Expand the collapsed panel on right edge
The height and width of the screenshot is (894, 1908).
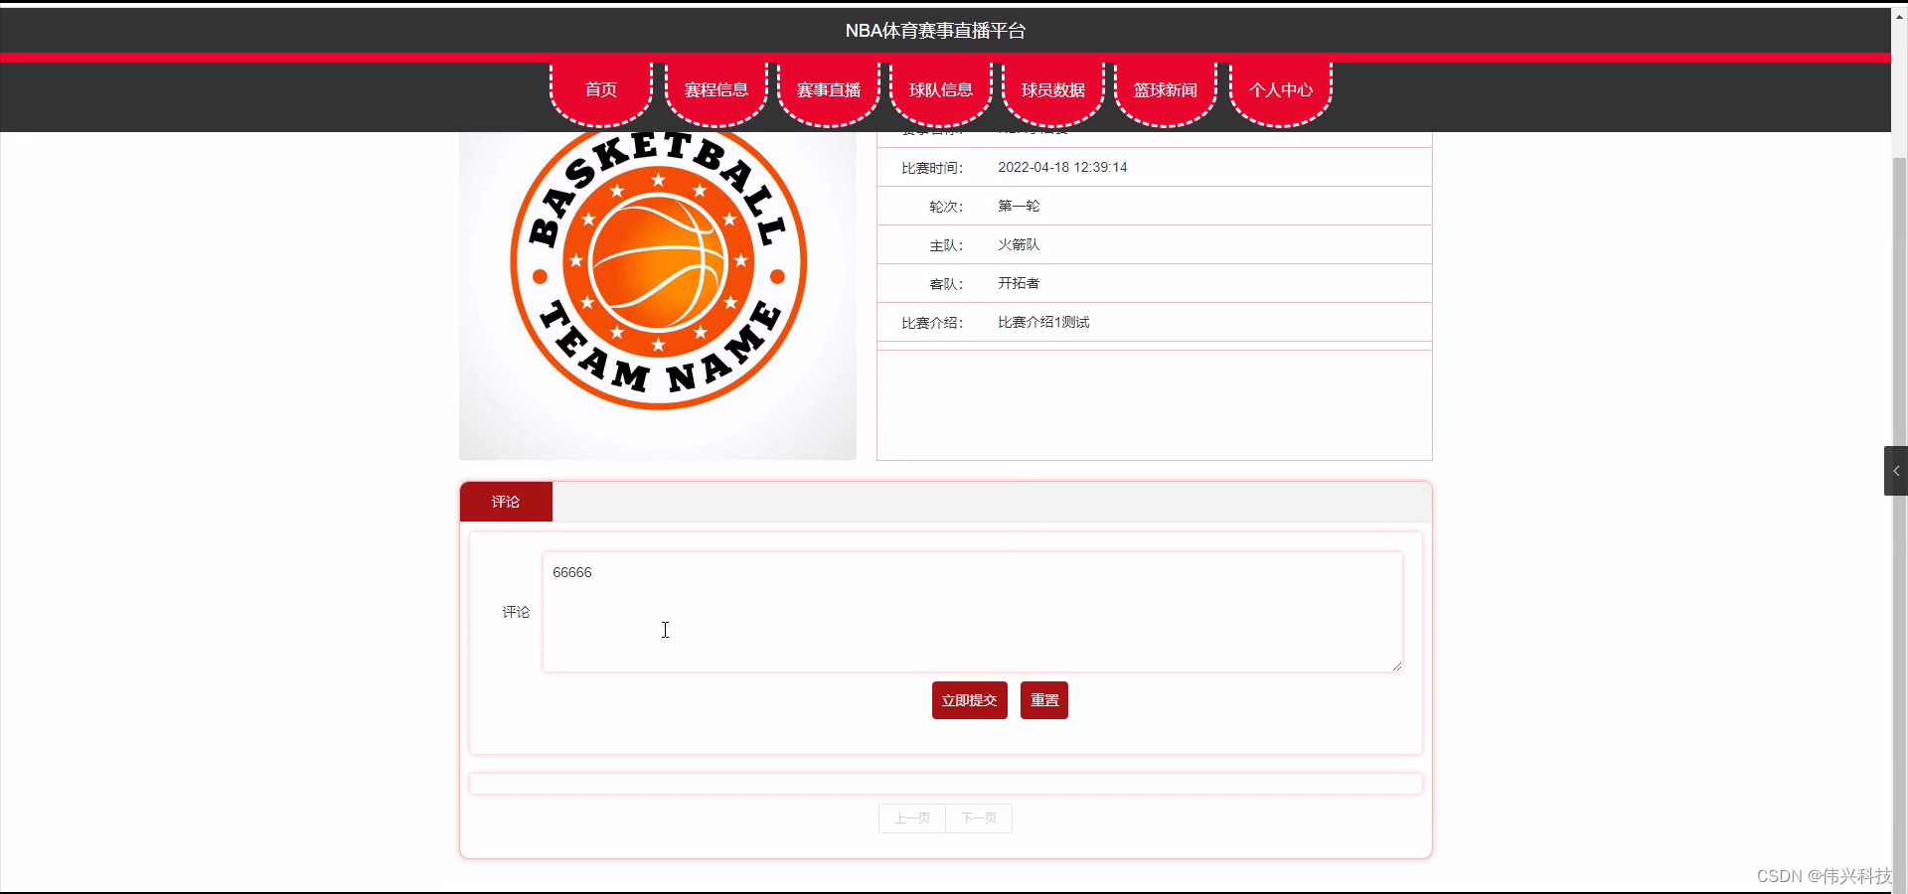(x=1896, y=470)
